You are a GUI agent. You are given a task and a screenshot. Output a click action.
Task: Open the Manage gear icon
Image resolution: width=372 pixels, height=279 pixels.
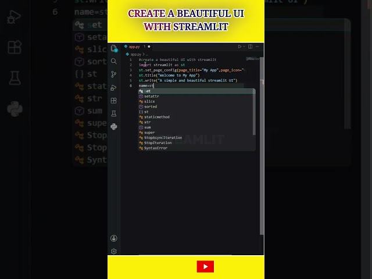point(114,251)
